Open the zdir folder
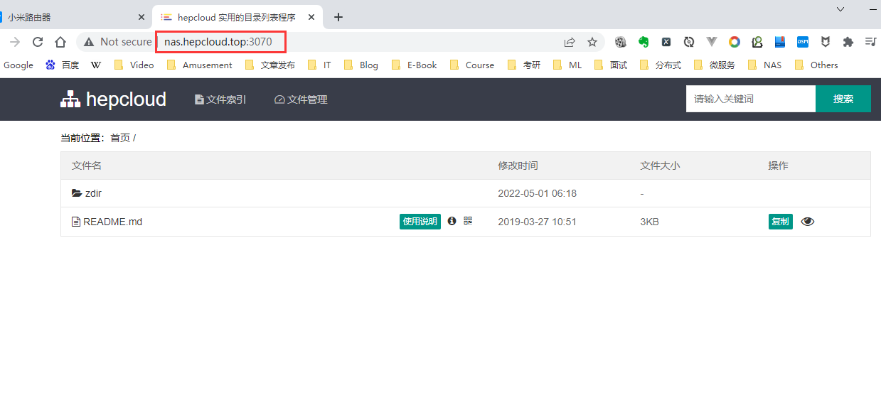Viewport: 881px width, 417px height. tap(92, 193)
